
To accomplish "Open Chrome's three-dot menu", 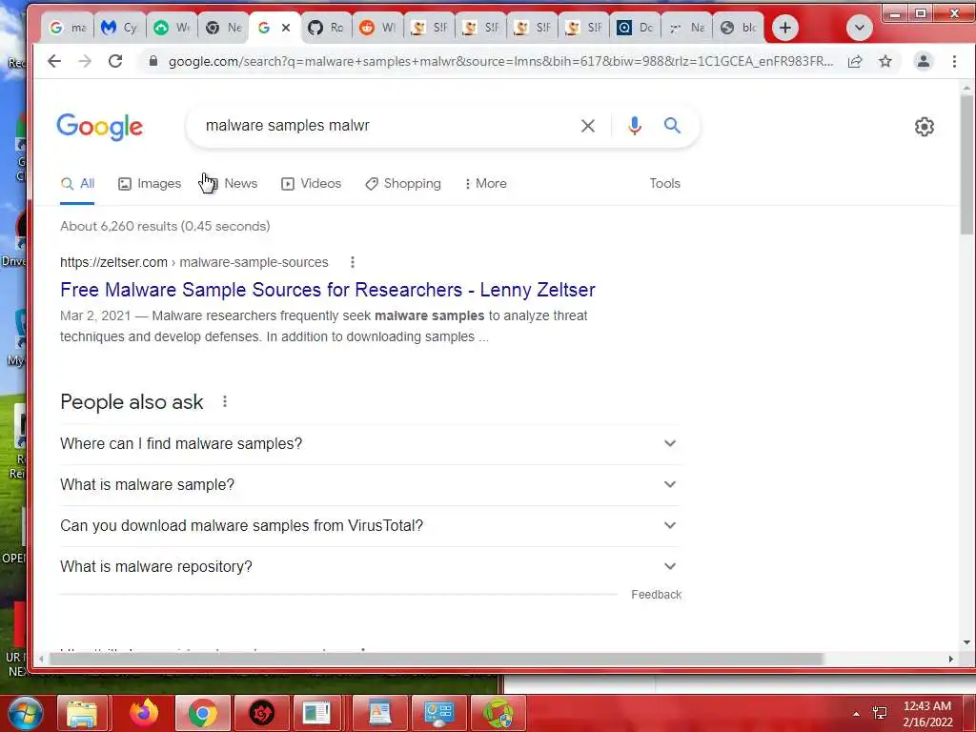I will [x=954, y=61].
